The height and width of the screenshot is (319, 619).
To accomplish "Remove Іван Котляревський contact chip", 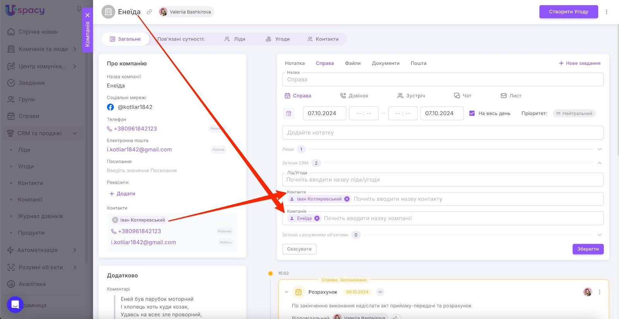I will click(x=347, y=199).
